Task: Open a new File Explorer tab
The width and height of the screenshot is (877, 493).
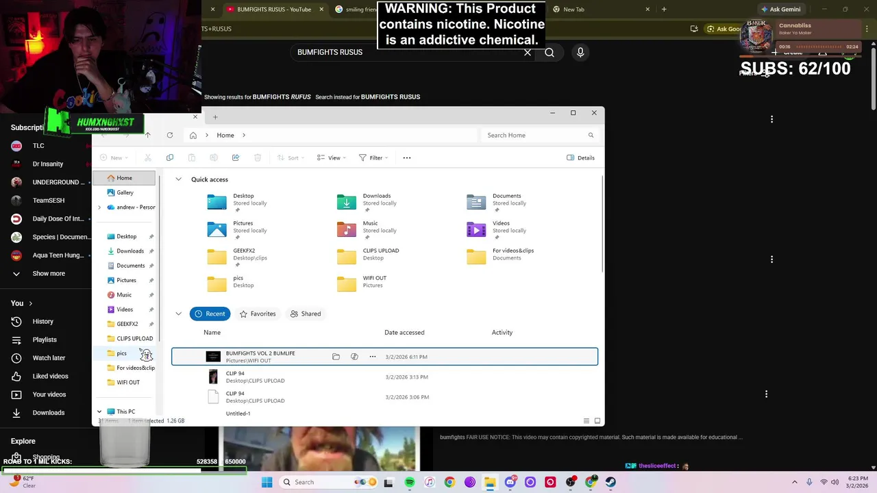Action: tap(215, 117)
